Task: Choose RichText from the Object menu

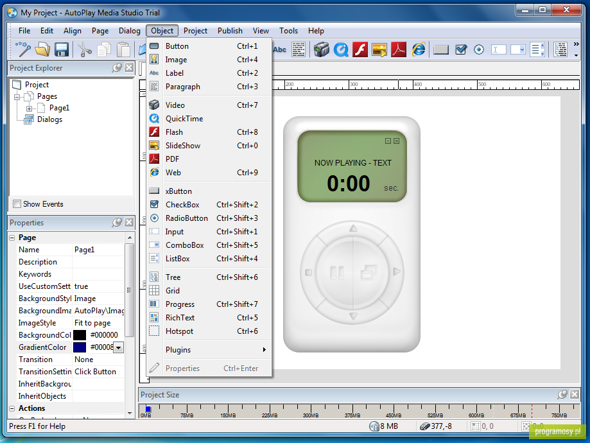Action: coord(209,318)
